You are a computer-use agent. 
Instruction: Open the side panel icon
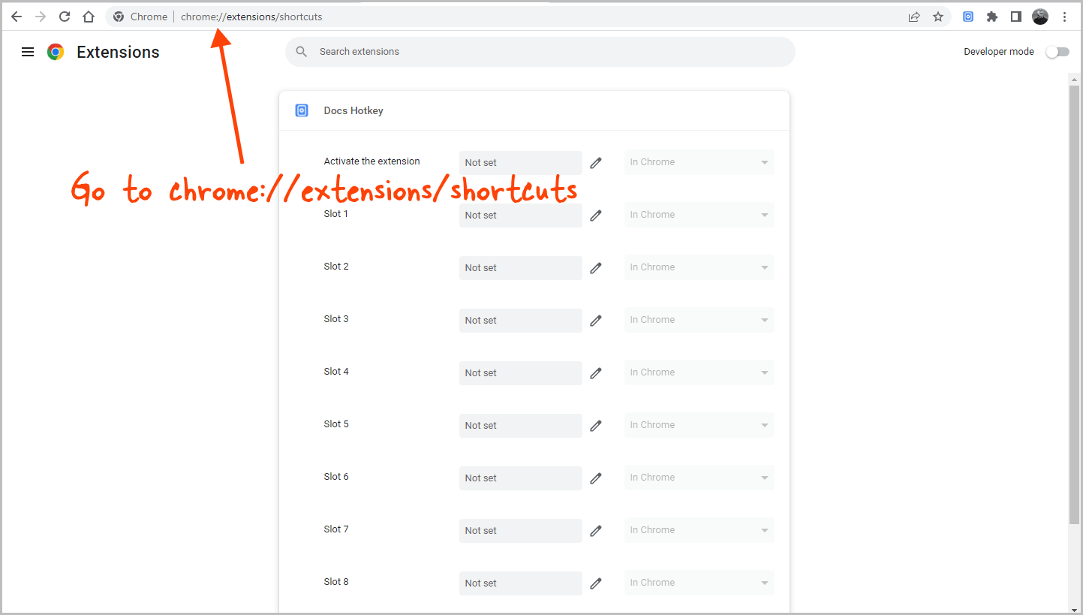[x=1016, y=16]
